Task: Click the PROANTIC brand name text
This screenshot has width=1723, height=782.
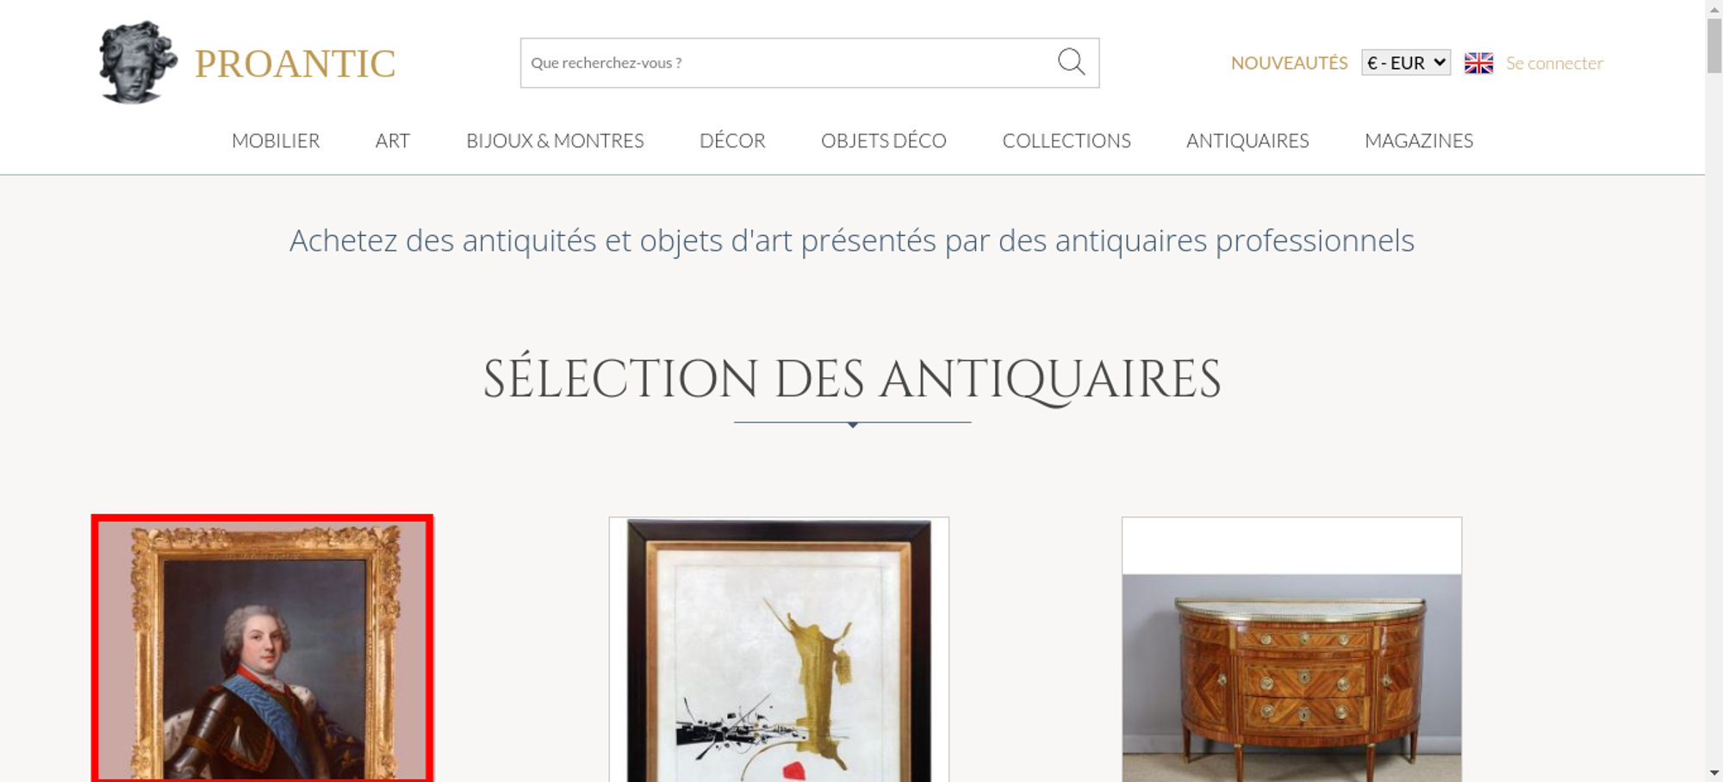Action: click(295, 64)
